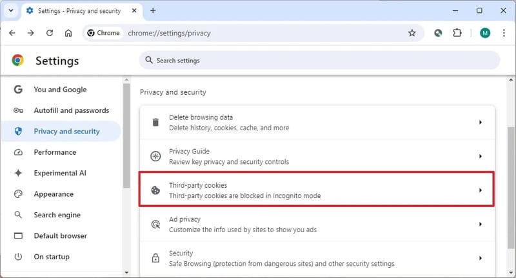The height and width of the screenshot is (278, 516).
Task: Expand the Delete browsing data arrow
Action: point(481,123)
